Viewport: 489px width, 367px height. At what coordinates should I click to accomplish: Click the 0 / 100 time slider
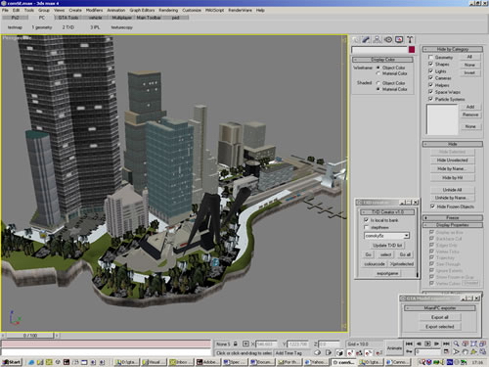(30, 335)
